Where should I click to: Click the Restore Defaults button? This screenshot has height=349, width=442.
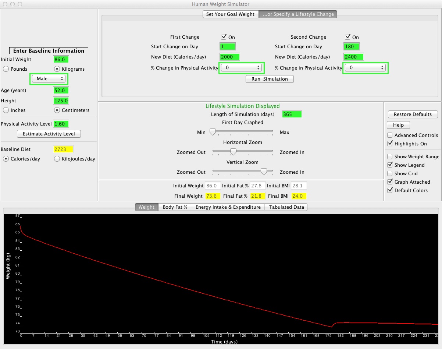point(413,114)
